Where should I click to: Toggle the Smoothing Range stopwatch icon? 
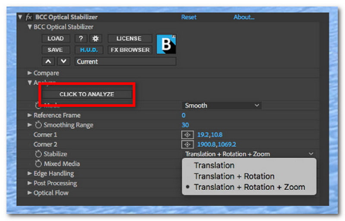pyautogui.click(x=38, y=125)
